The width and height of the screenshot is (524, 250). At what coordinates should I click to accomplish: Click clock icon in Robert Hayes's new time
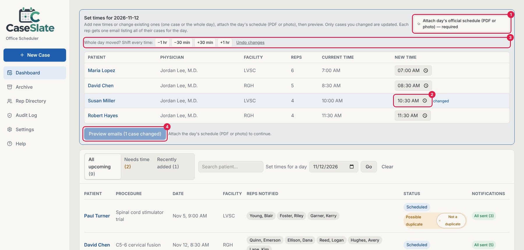[425, 115]
